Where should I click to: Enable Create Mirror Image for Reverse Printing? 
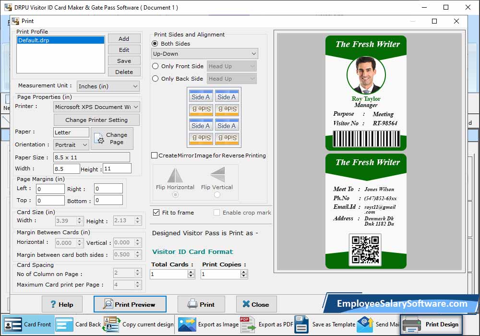[x=155, y=156]
